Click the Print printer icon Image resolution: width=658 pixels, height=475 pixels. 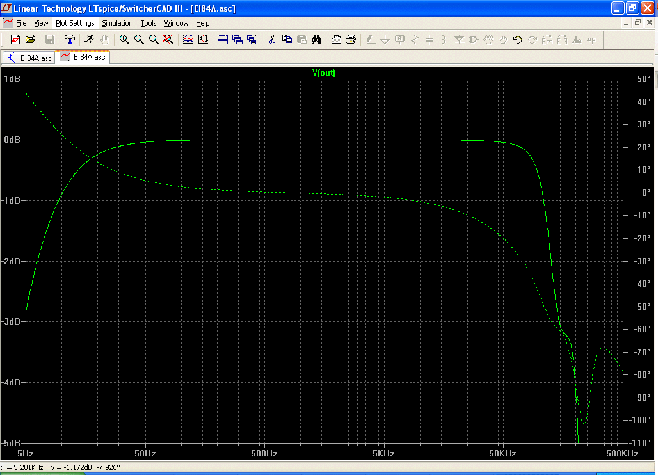[x=351, y=40]
